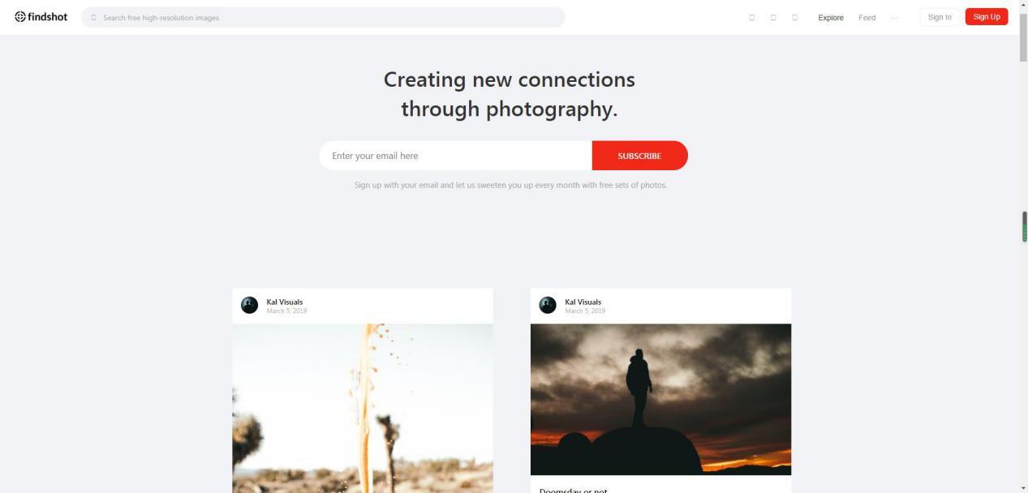Go to the Feed page
1028x493 pixels.
(x=867, y=17)
